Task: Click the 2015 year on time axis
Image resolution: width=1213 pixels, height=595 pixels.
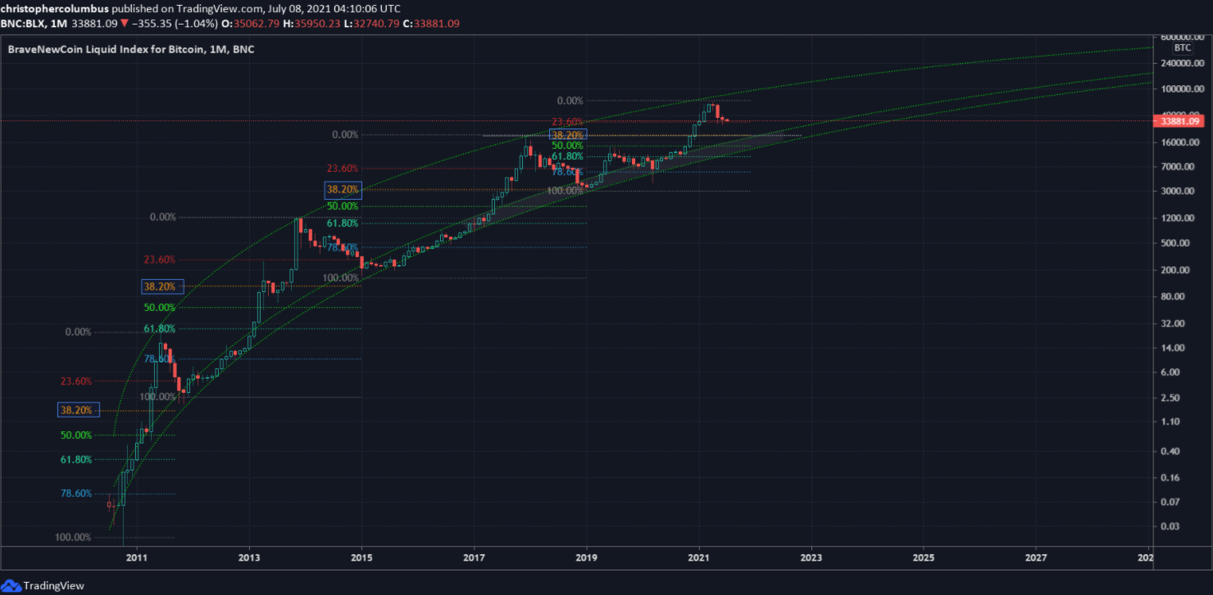Action: tap(361, 557)
